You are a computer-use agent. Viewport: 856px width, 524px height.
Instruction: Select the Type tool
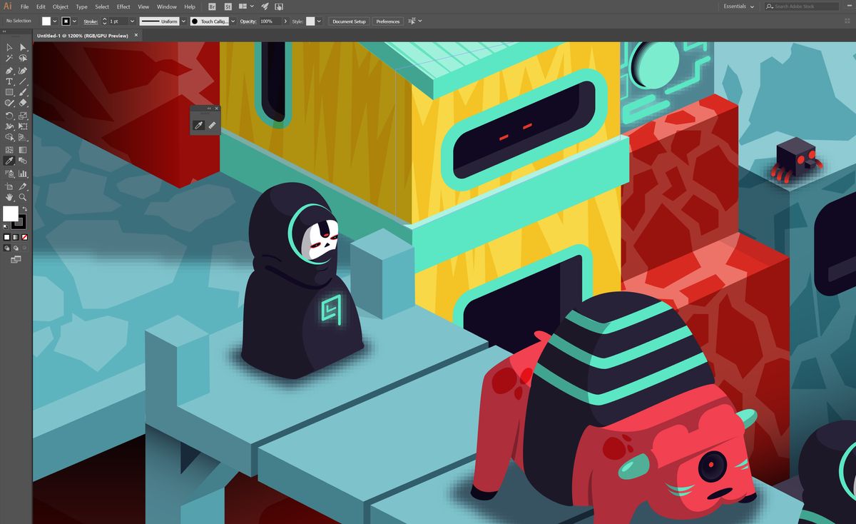click(x=9, y=81)
